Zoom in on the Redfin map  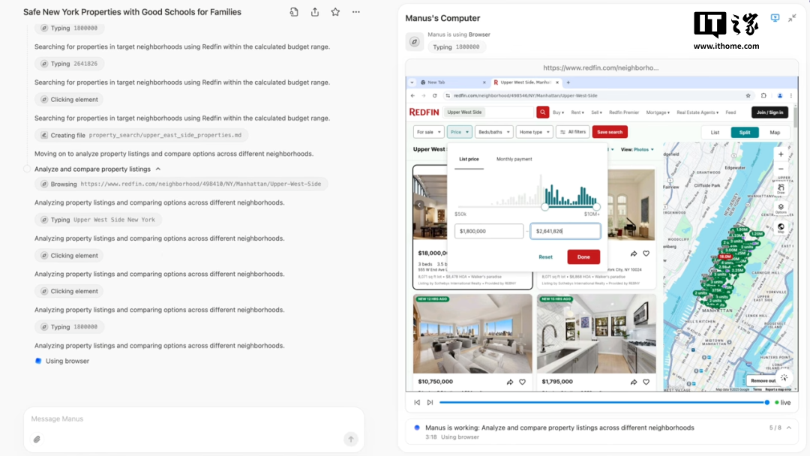780,154
